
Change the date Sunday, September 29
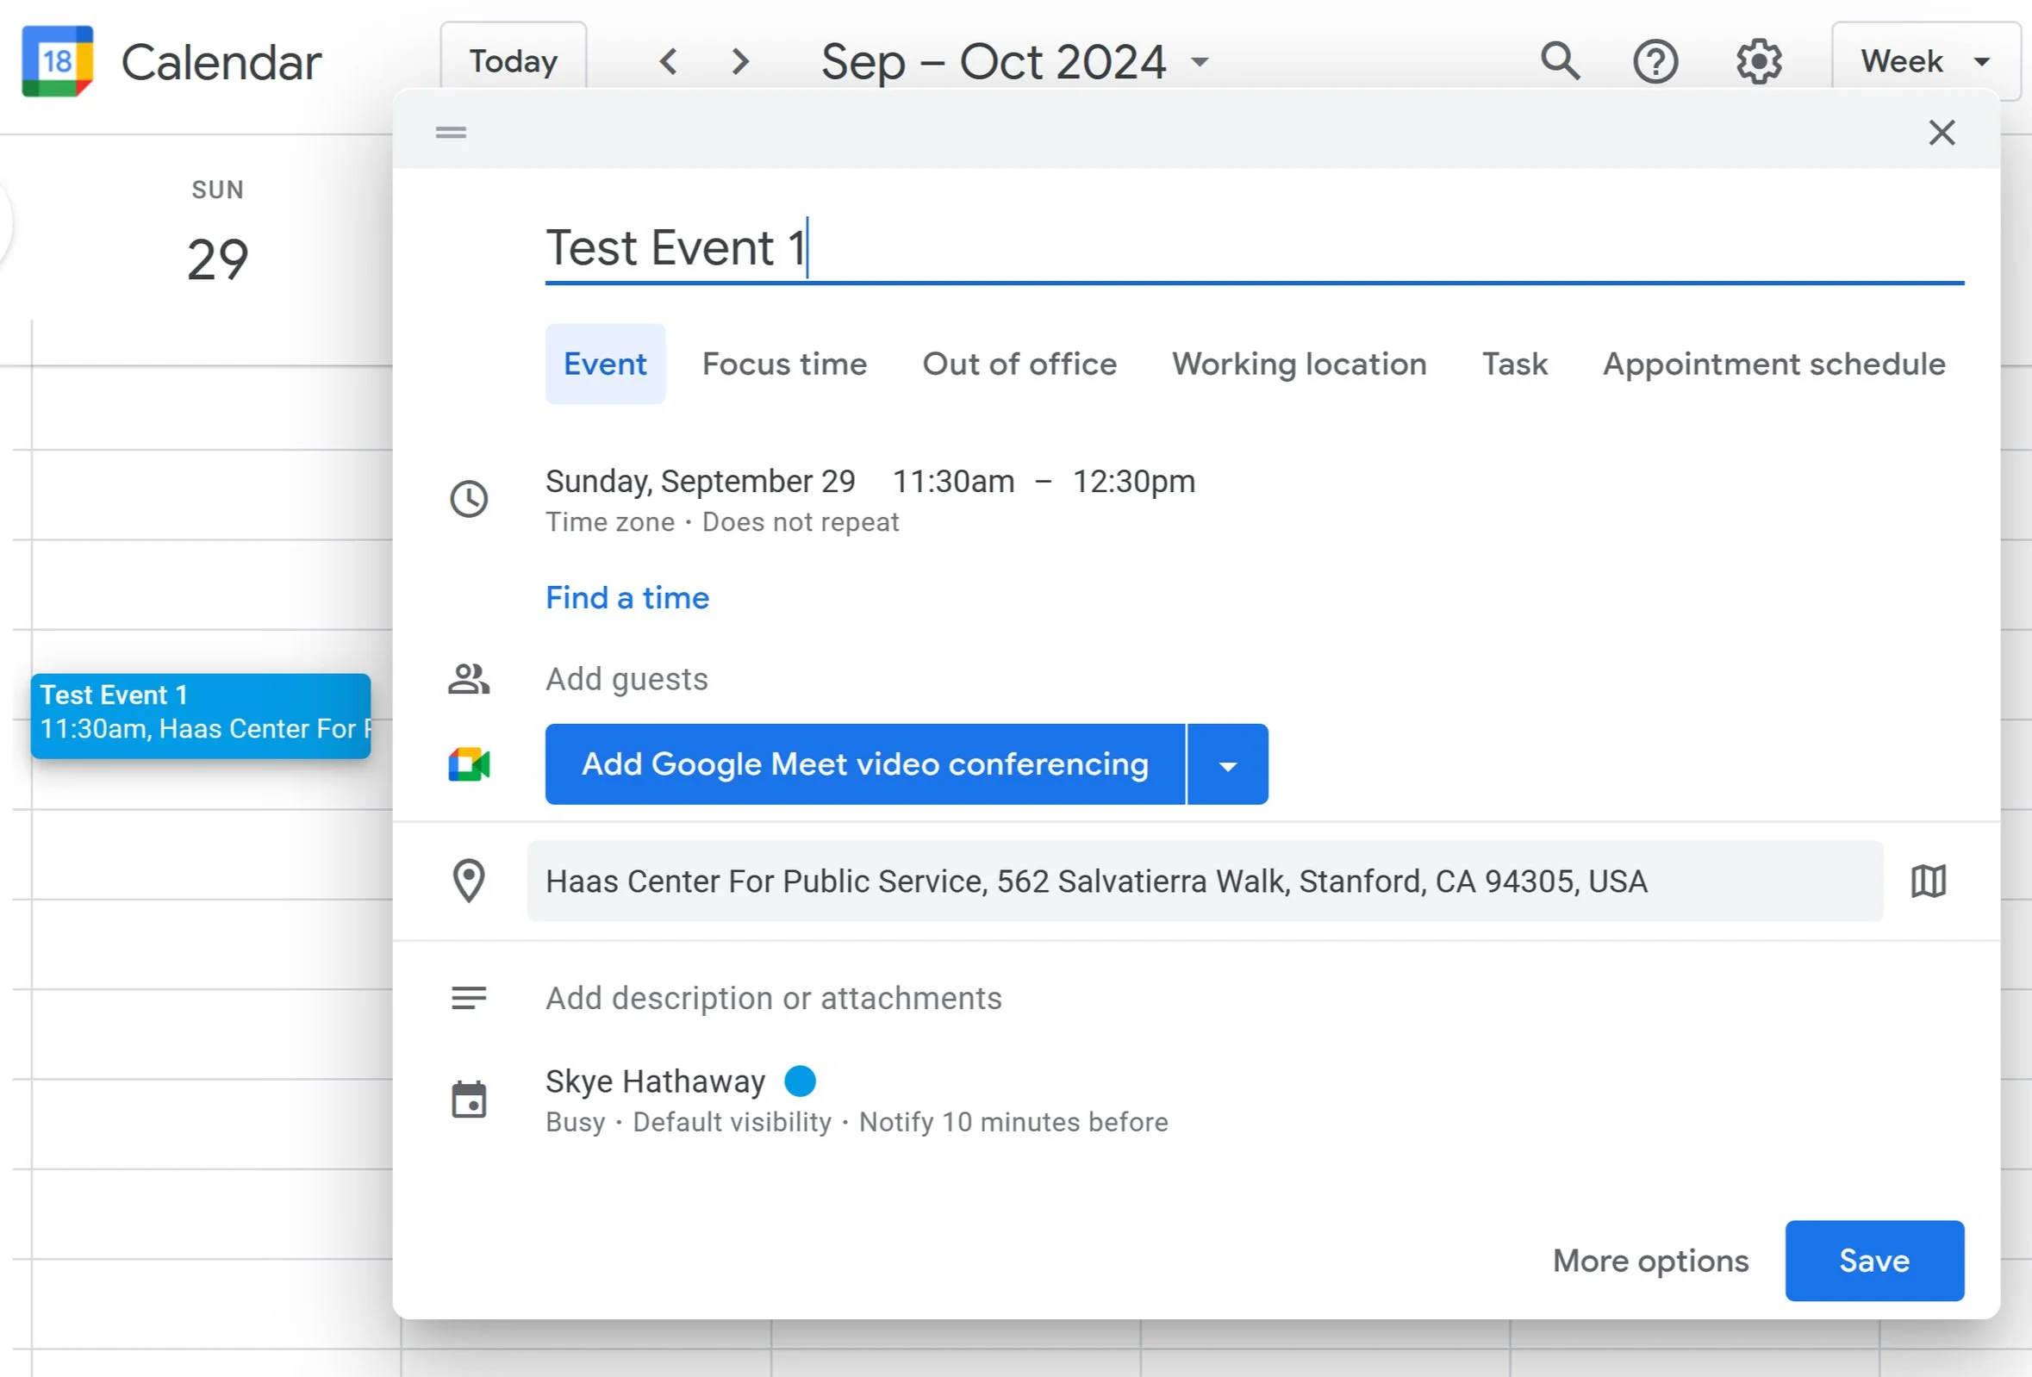point(701,482)
